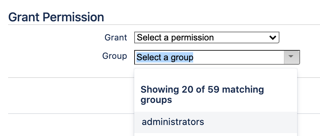Click the gray triangle arrow in Group field

point(291,56)
